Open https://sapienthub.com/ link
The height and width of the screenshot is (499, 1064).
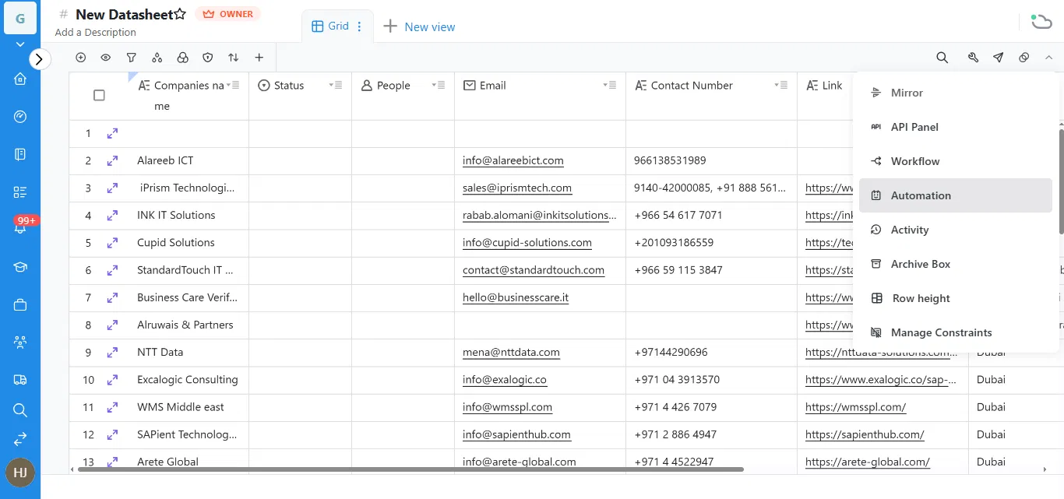point(865,434)
